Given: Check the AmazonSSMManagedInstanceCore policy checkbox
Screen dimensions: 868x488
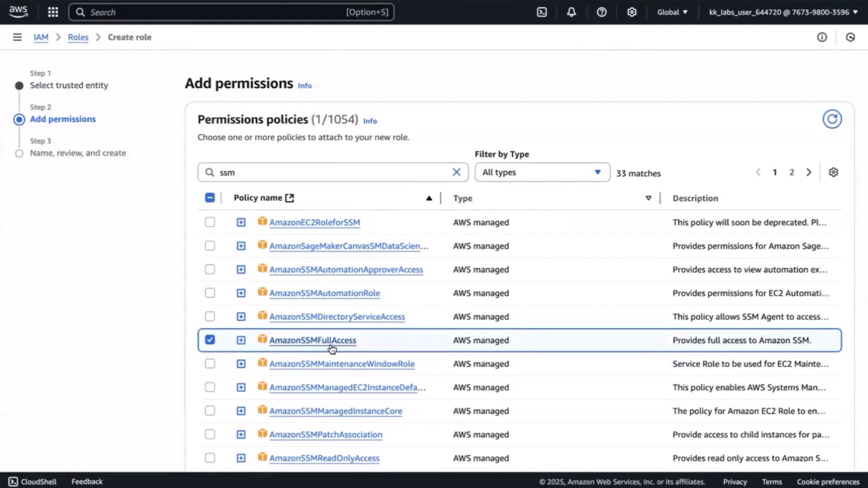Looking at the screenshot, I should point(210,411).
